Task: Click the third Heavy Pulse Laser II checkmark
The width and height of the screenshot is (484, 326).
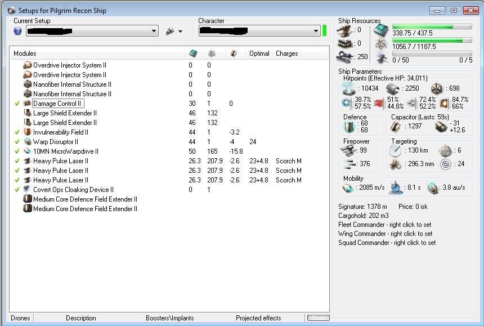Action: click(x=17, y=180)
